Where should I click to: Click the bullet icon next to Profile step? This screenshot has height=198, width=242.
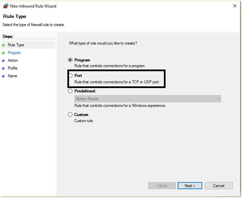tap(3, 68)
